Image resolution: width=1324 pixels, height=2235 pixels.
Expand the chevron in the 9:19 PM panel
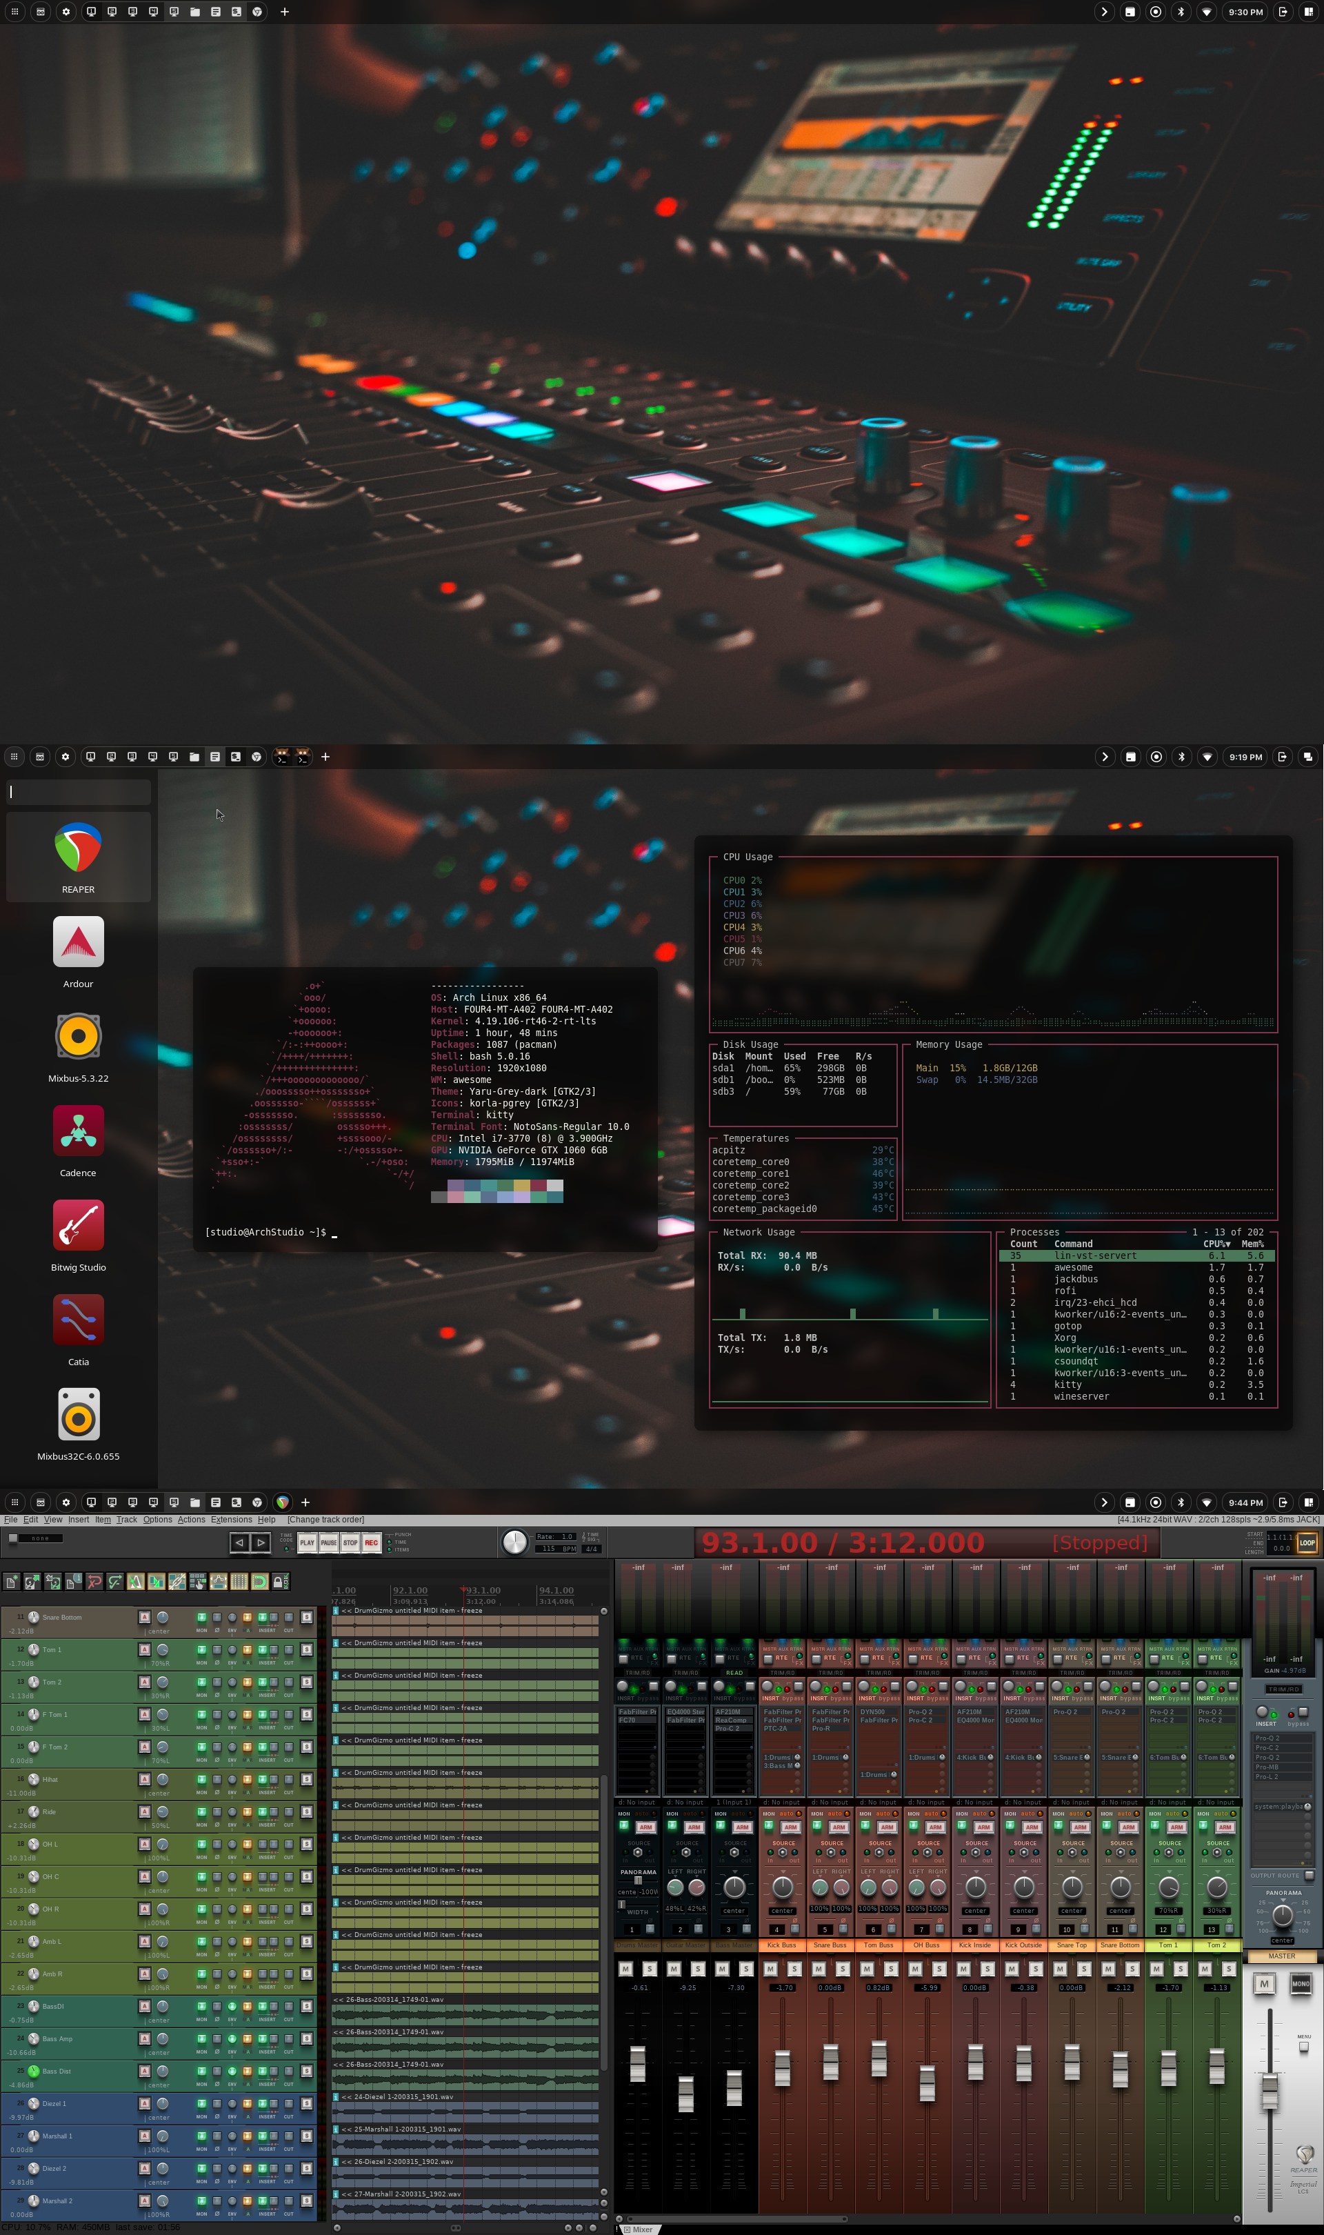[1105, 757]
